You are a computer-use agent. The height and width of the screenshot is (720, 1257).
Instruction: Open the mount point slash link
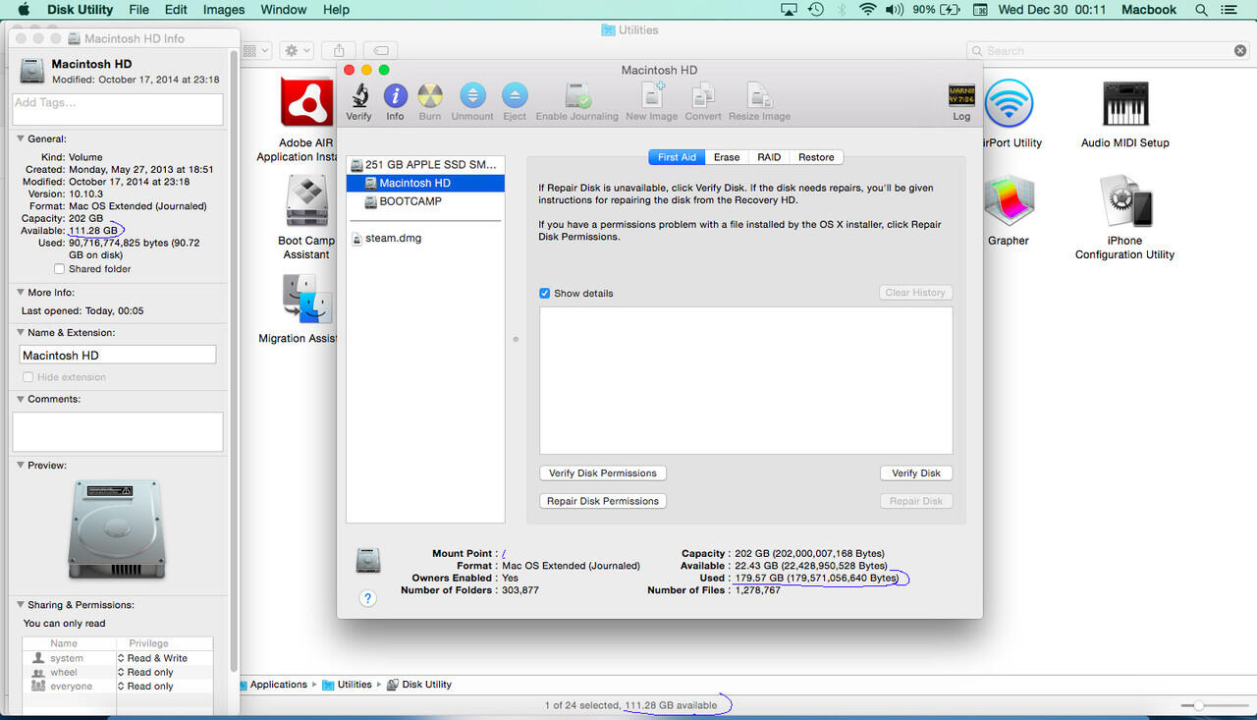pyautogui.click(x=504, y=554)
